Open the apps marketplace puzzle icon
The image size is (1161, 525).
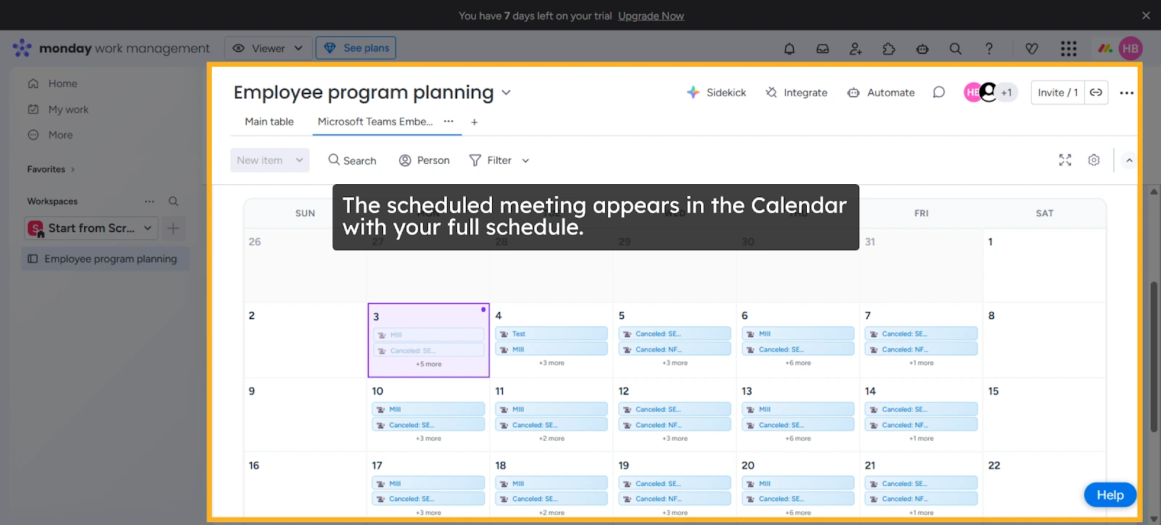(888, 48)
